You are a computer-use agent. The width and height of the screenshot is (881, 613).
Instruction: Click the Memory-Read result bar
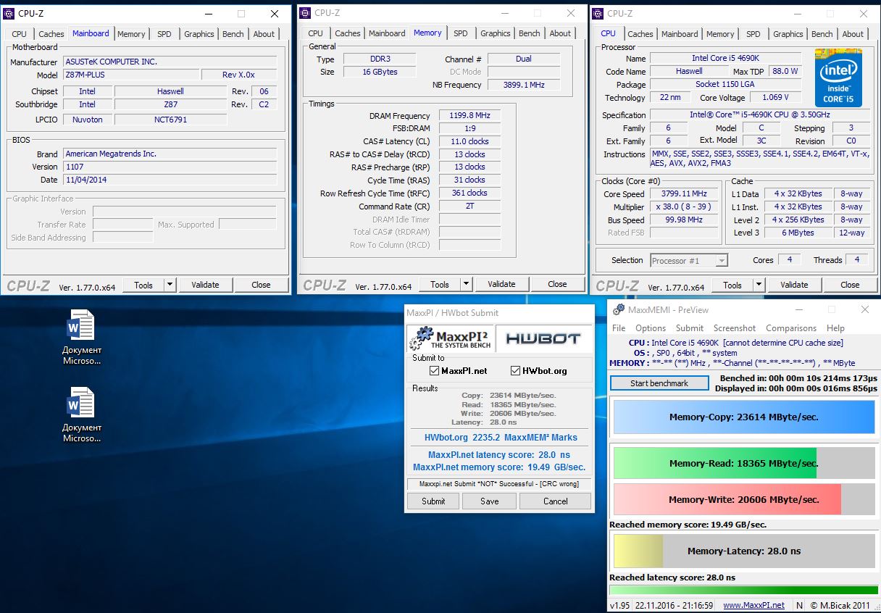tap(744, 463)
